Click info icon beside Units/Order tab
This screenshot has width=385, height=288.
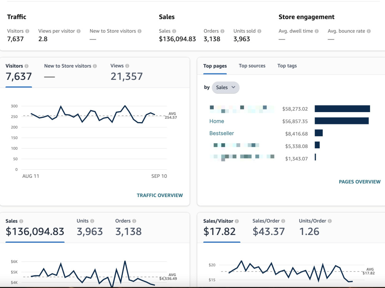330,221
